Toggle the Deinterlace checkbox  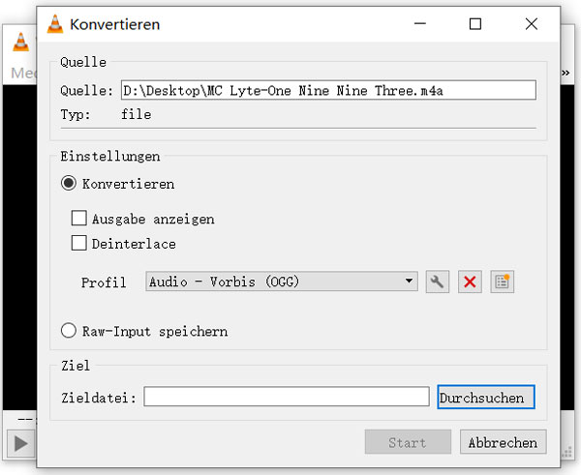(x=79, y=244)
